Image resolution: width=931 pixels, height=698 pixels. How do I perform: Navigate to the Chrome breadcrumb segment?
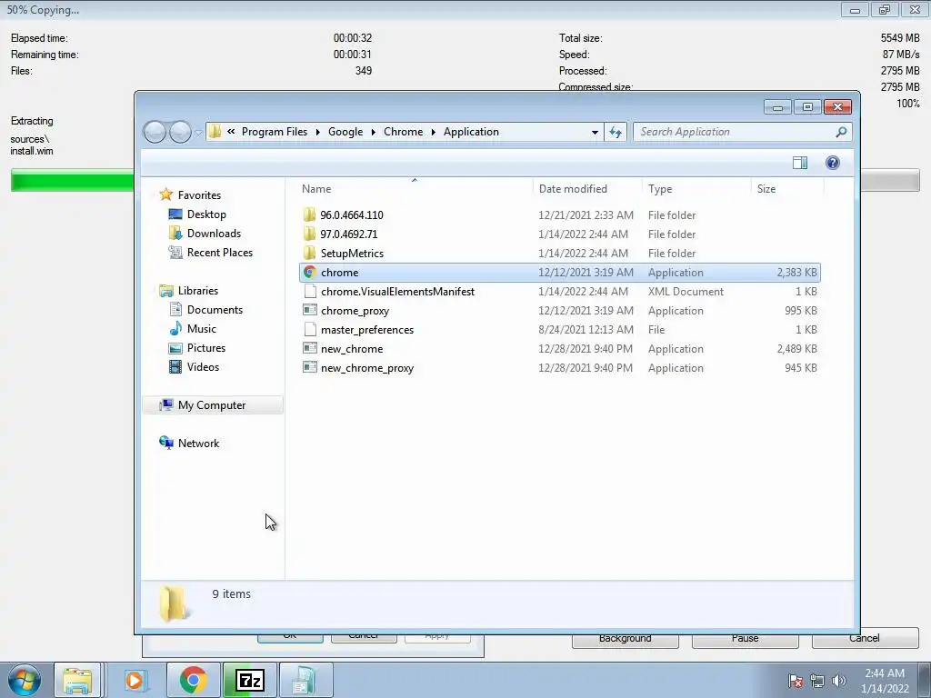point(403,132)
